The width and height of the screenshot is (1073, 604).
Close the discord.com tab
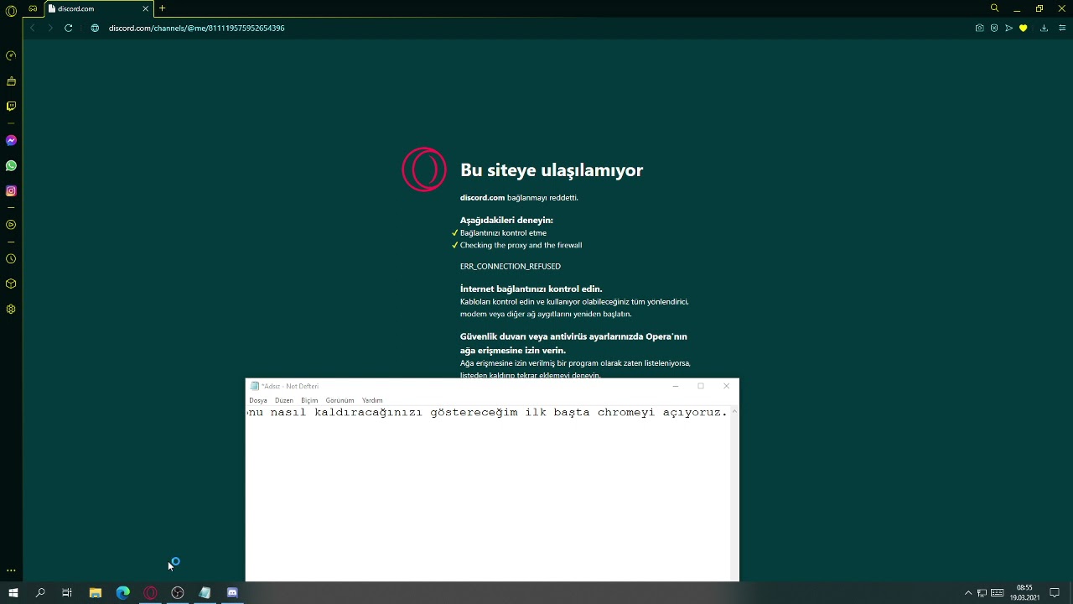145,8
